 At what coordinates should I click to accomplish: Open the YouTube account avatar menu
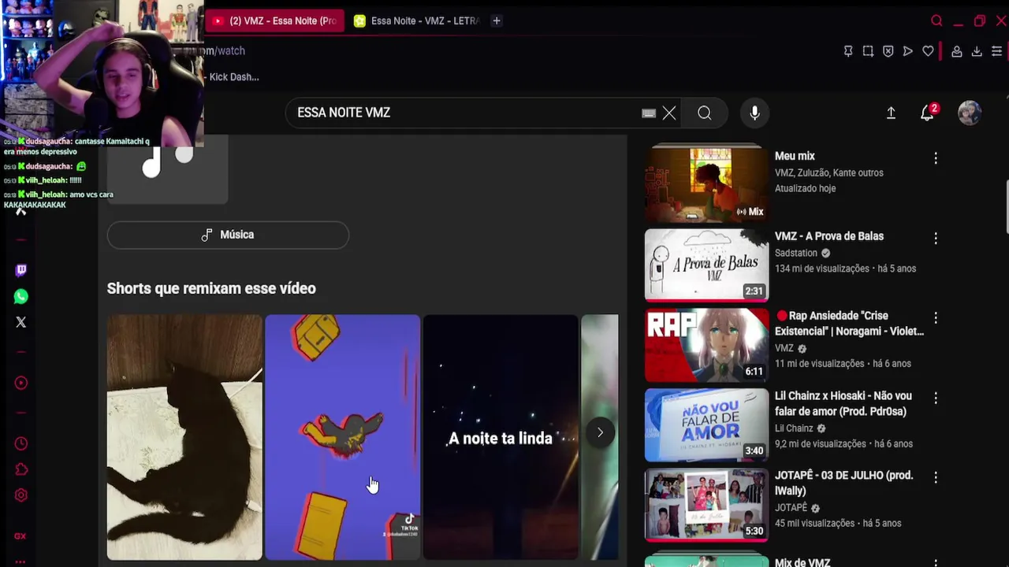click(970, 113)
